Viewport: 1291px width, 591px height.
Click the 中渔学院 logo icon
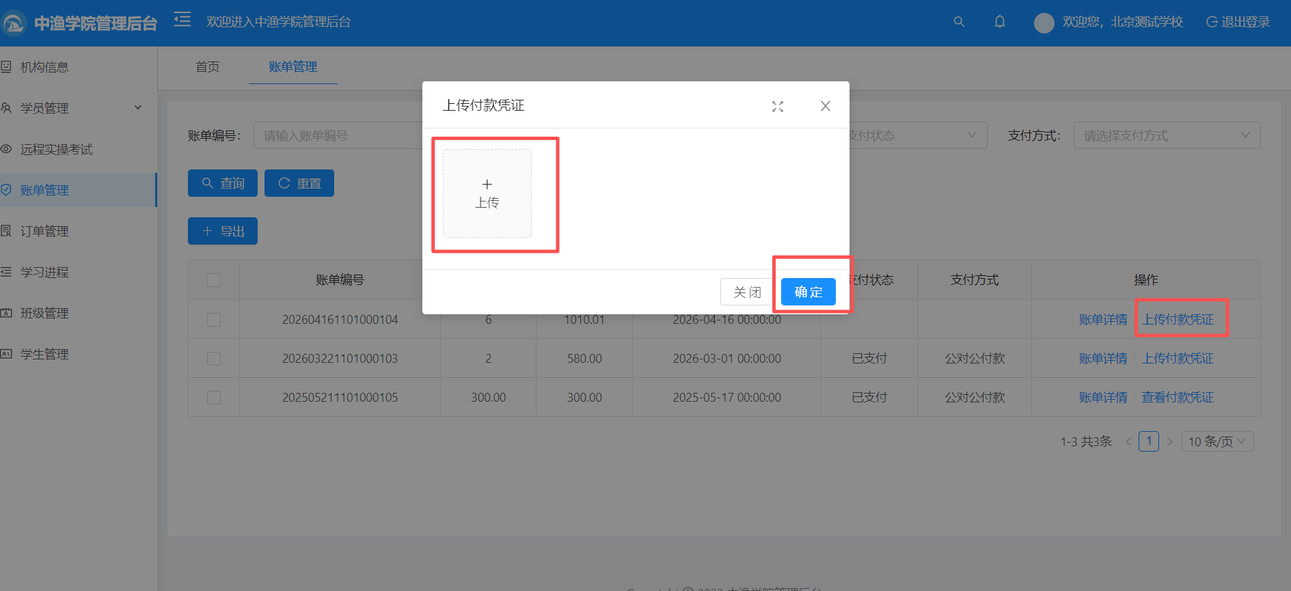tap(13, 23)
